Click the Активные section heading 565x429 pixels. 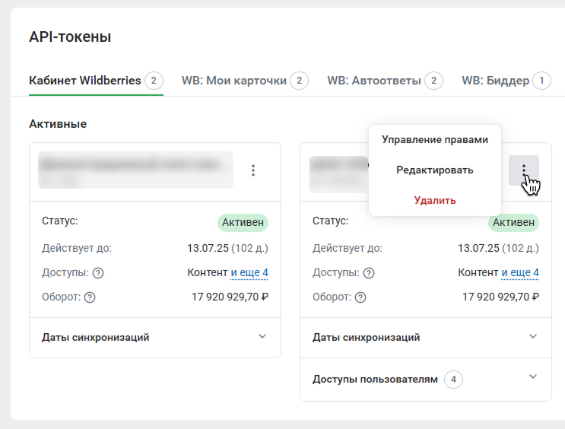tap(58, 124)
